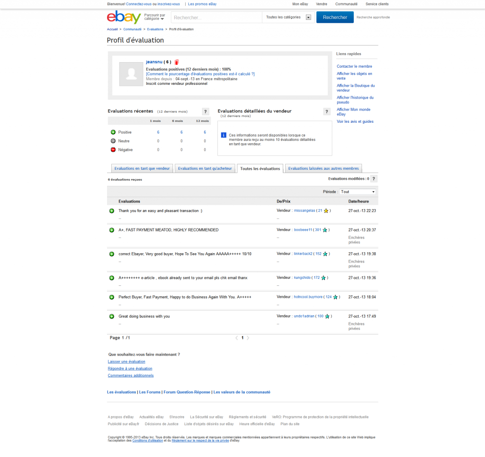Open Les valeurs de la communauté link
The image size is (485, 457).
(x=242, y=392)
